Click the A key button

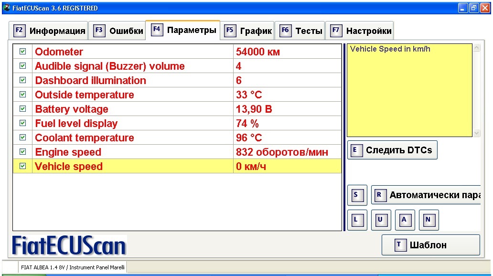pyautogui.click(x=405, y=220)
